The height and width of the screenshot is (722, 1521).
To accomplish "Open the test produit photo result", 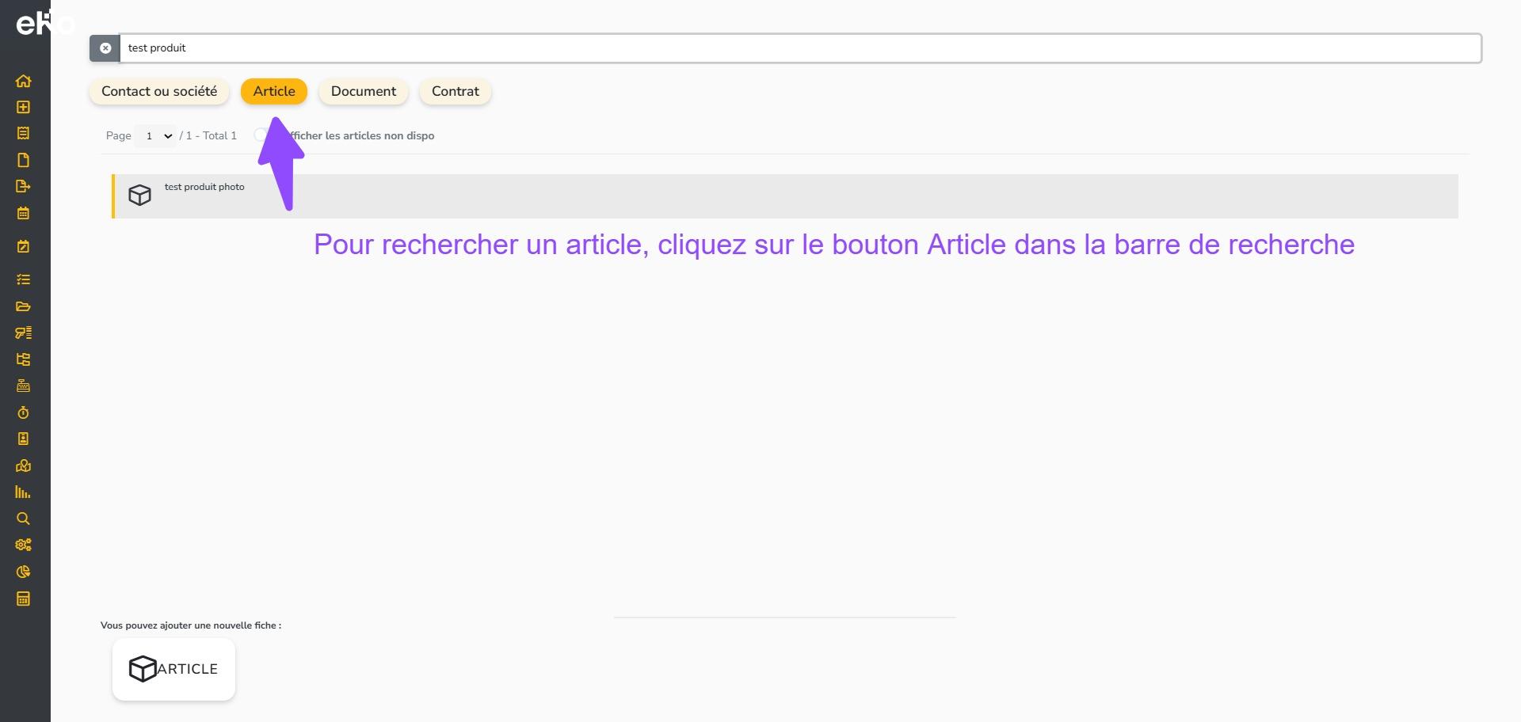I will (204, 188).
